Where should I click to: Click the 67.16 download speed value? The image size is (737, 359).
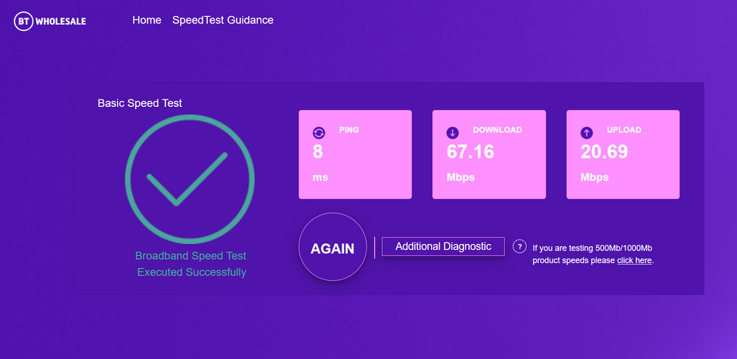click(x=471, y=153)
